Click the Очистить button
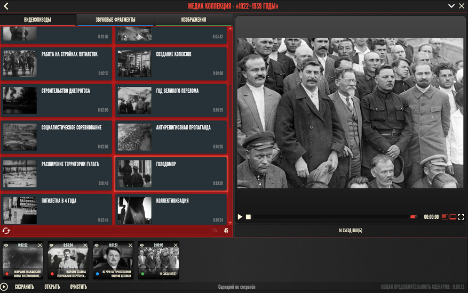The width and height of the screenshot is (468, 293). [x=78, y=287]
